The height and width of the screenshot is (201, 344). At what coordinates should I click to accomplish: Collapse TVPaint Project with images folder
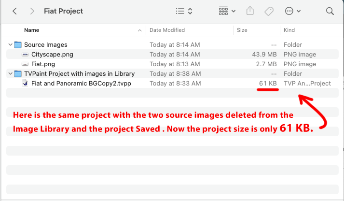click(x=10, y=73)
